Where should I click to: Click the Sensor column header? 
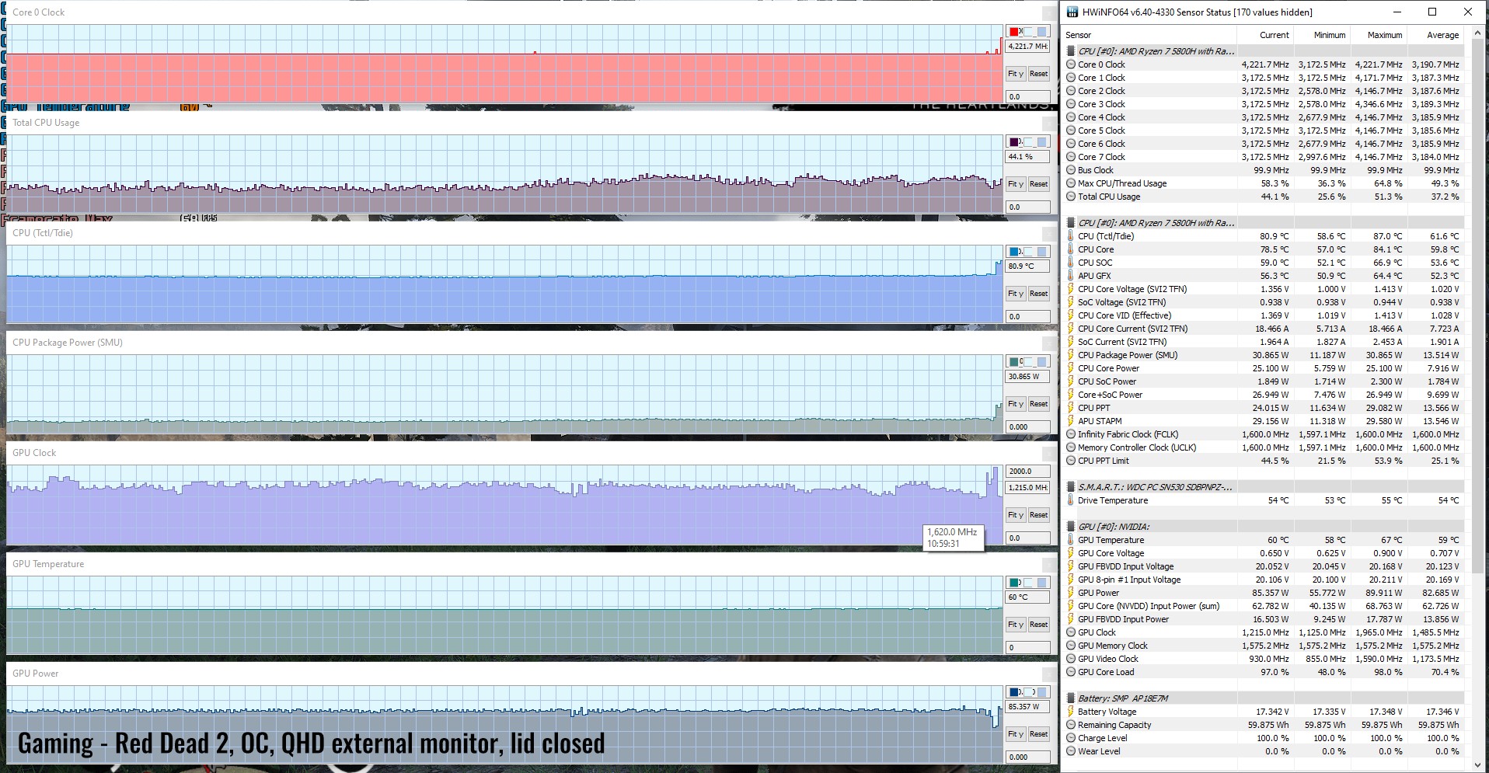1078,35
